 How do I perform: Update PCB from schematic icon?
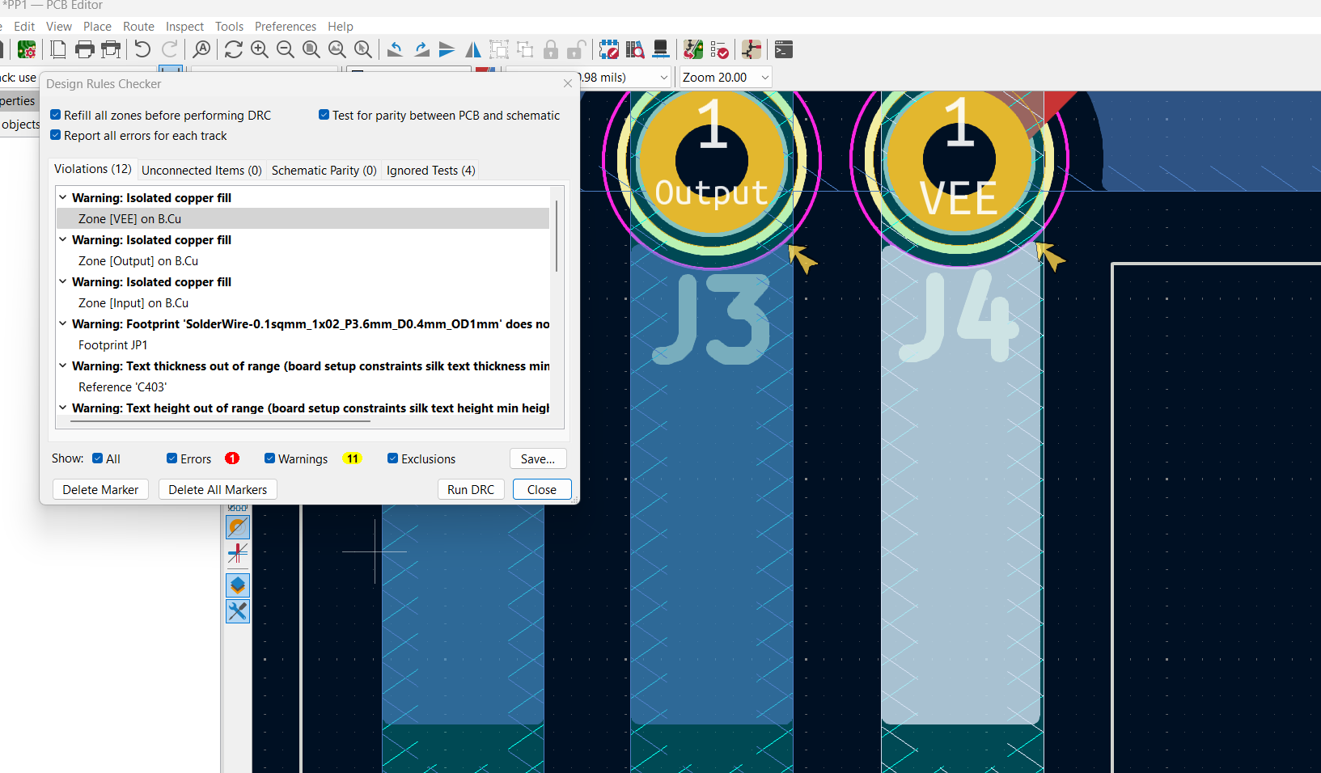click(x=693, y=50)
